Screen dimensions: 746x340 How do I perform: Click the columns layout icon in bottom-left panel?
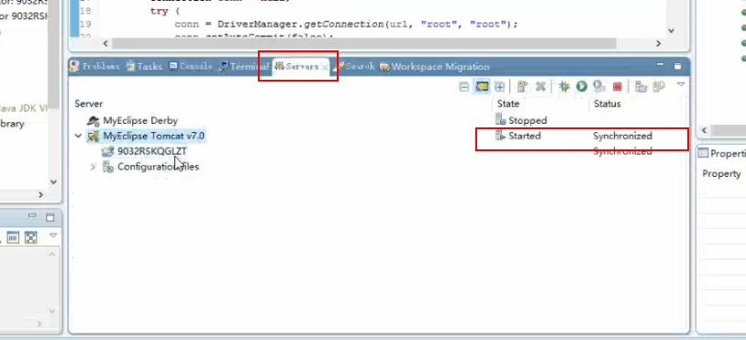(x=13, y=237)
